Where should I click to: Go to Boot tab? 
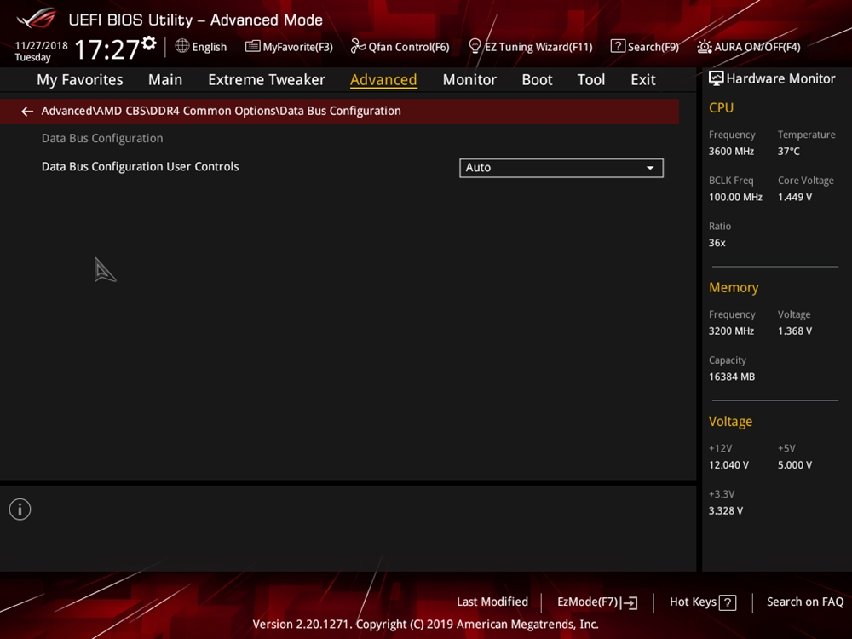point(537,80)
